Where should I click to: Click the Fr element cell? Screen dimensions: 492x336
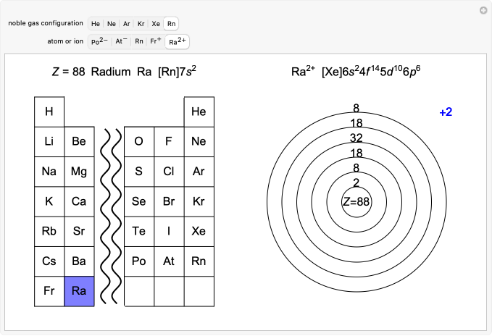coord(49,291)
